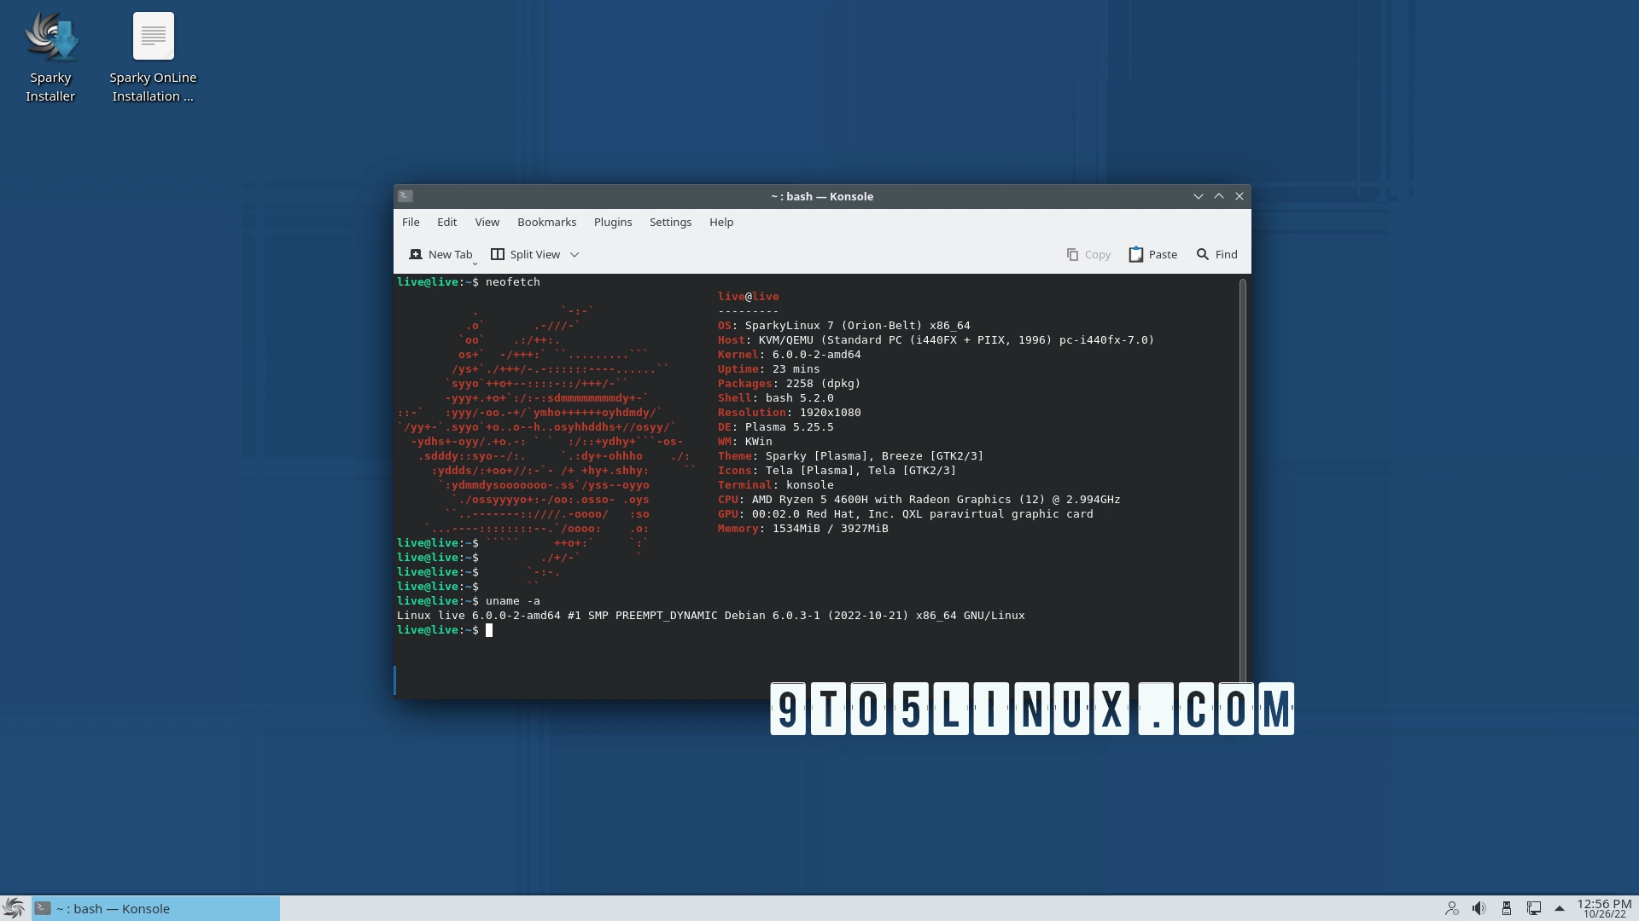Activate Split View in Konsole
This screenshot has height=921, width=1639.
(x=525, y=254)
